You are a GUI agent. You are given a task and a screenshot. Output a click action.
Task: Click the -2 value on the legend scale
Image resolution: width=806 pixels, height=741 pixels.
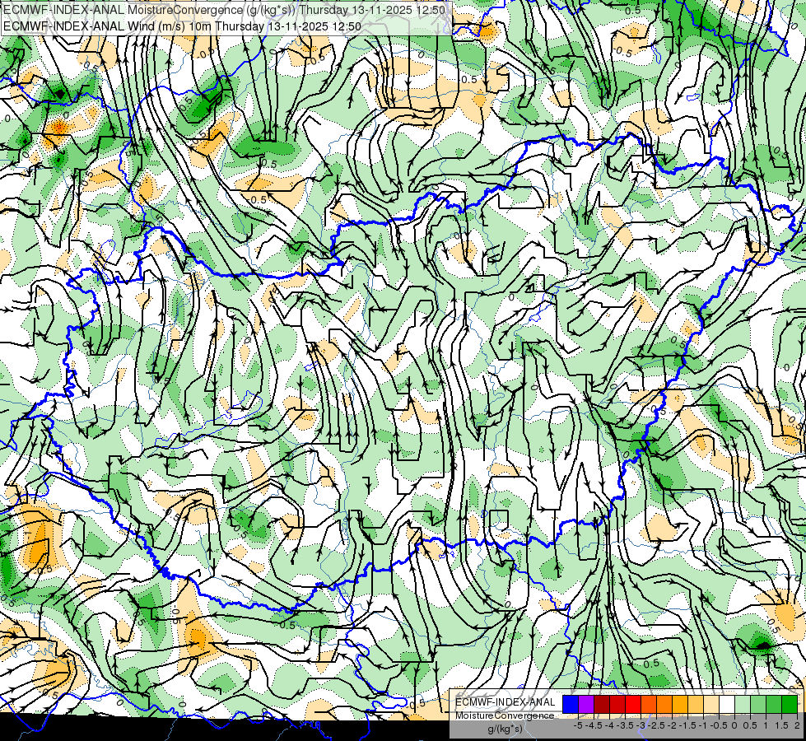coord(673,725)
